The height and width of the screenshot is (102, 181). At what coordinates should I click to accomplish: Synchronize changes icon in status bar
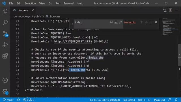(18, 100)
